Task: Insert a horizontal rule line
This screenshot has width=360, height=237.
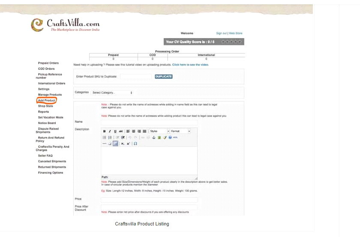Action: pos(105,143)
